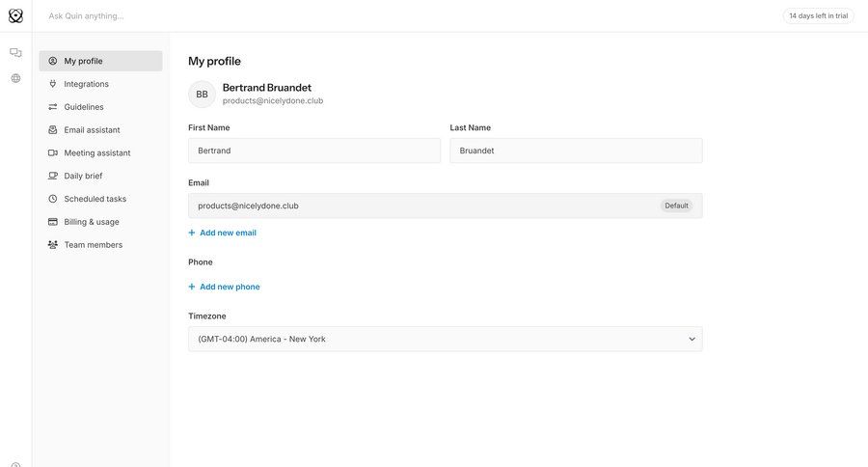Click the Quin logo icon
This screenshot has width=868, height=467.
point(15,15)
